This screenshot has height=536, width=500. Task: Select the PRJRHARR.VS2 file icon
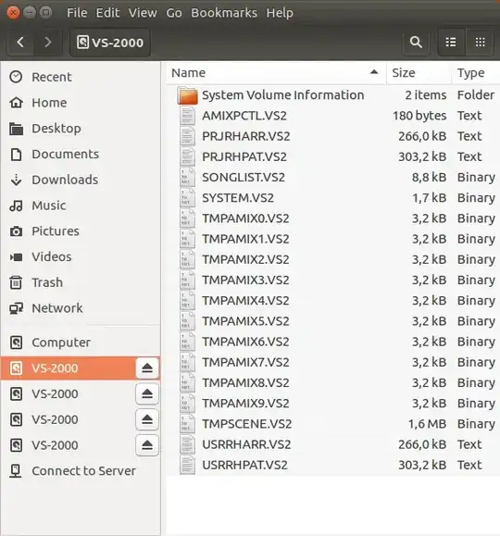187,136
